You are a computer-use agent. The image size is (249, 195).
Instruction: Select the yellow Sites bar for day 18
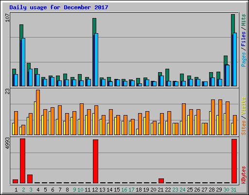pos(137,132)
